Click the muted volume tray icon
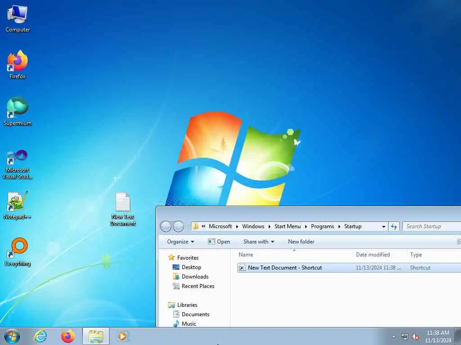 416,337
